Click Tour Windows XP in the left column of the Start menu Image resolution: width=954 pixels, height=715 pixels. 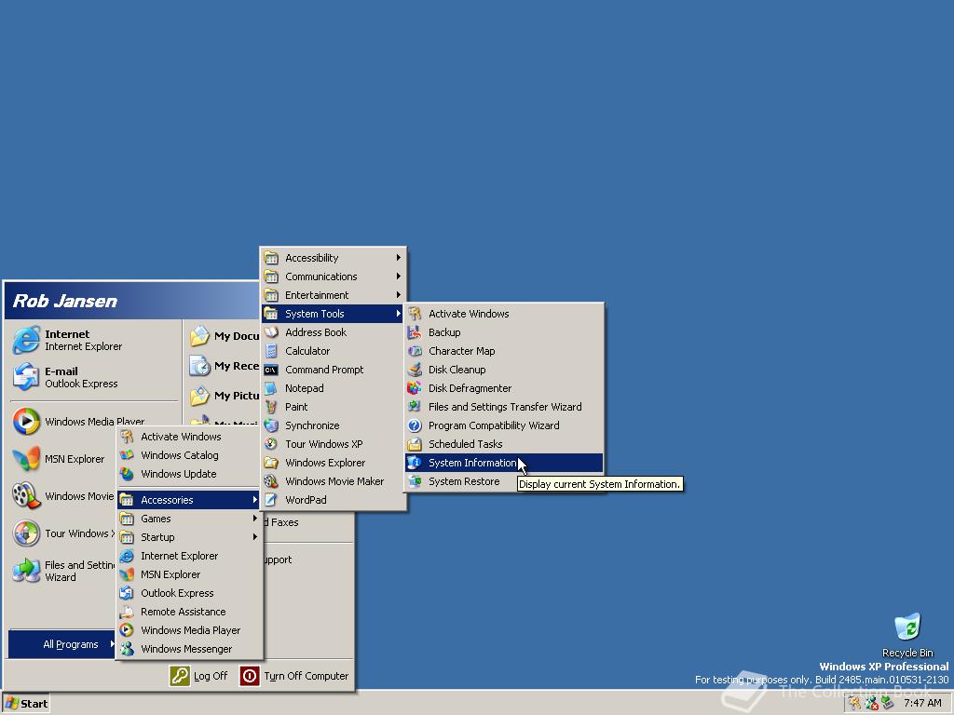tap(63, 533)
